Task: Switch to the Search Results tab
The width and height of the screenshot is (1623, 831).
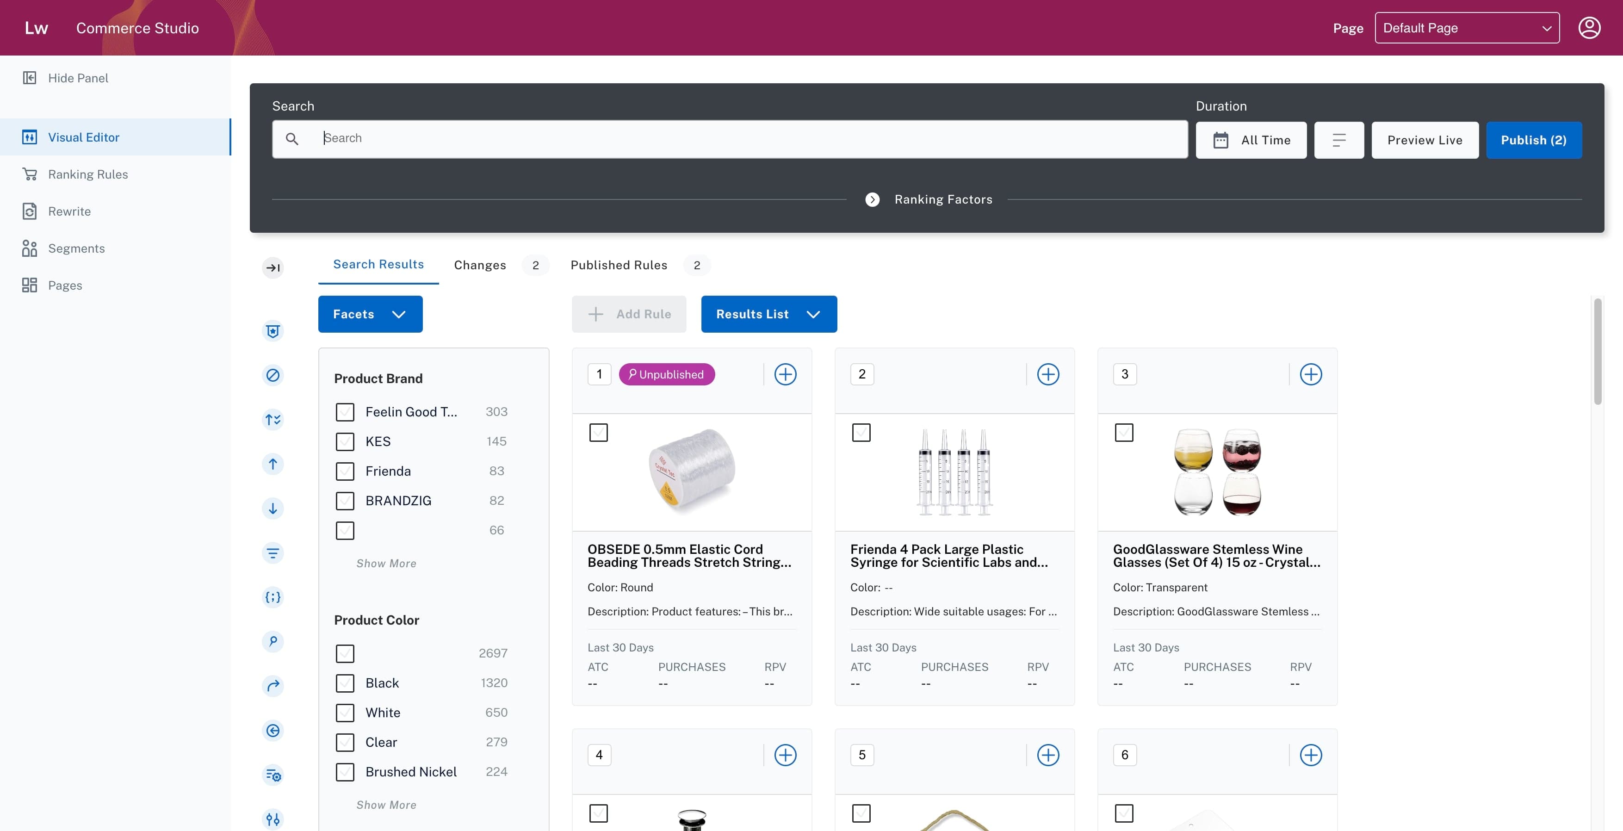Action: [x=378, y=265]
